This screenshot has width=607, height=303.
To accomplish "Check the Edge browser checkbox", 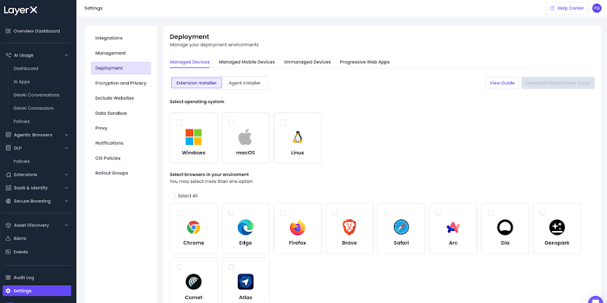I will point(231,212).
